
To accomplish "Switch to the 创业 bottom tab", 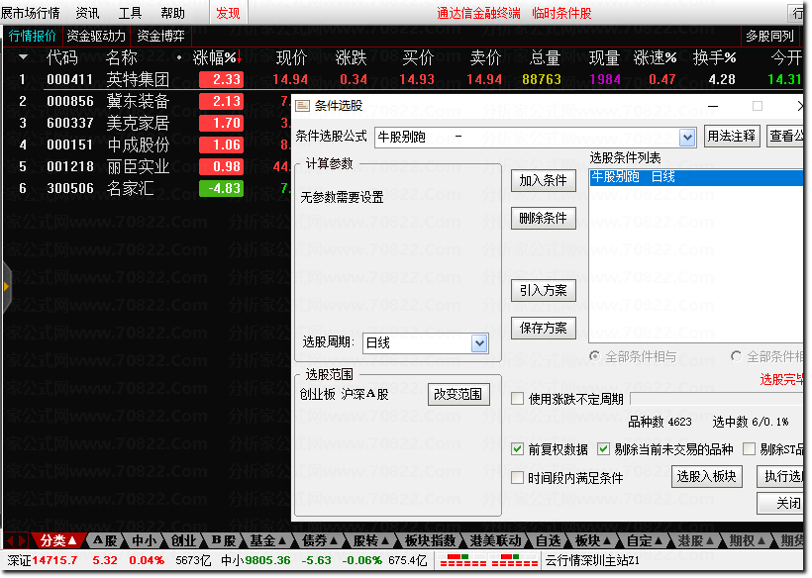I will click(183, 540).
